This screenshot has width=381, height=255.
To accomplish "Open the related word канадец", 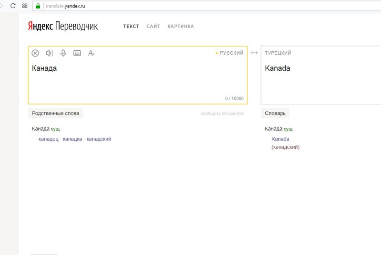I will pyautogui.click(x=49, y=139).
